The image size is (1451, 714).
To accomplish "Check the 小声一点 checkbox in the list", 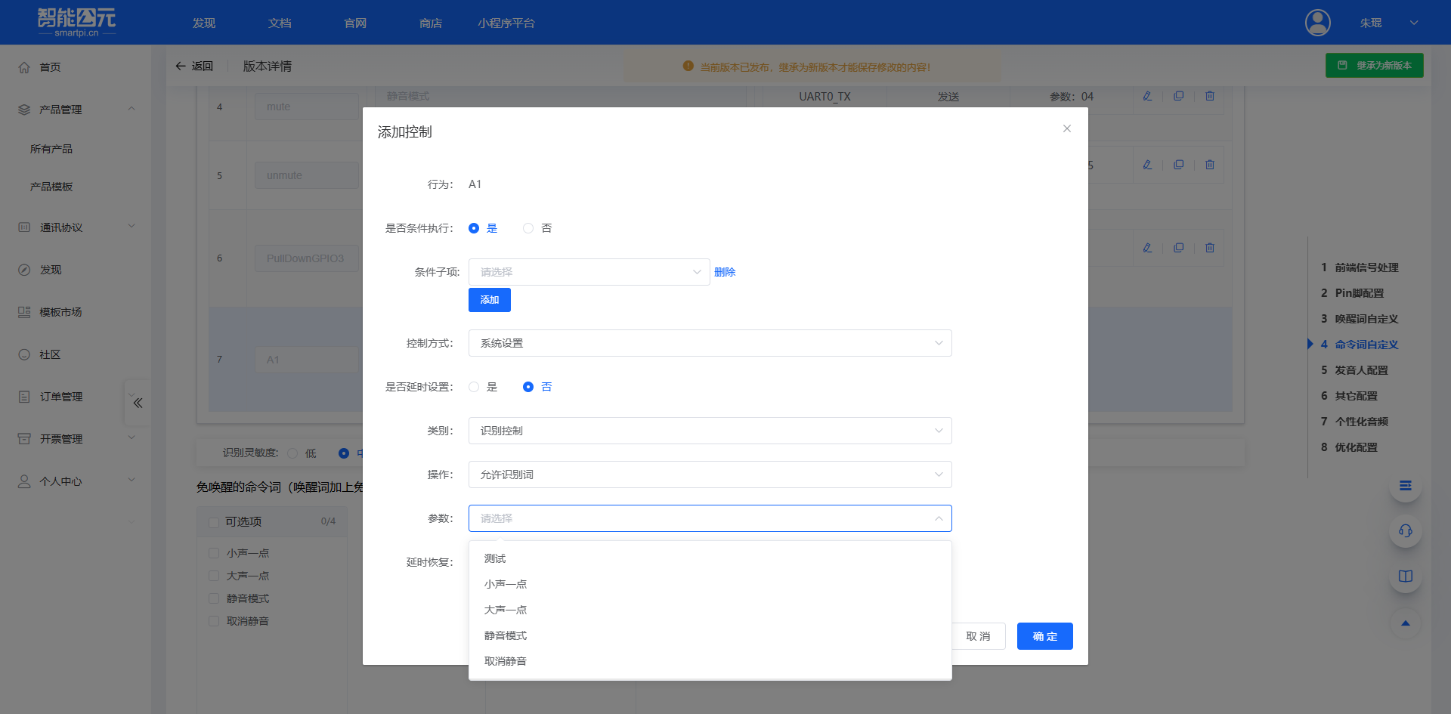I will (214, 553).
